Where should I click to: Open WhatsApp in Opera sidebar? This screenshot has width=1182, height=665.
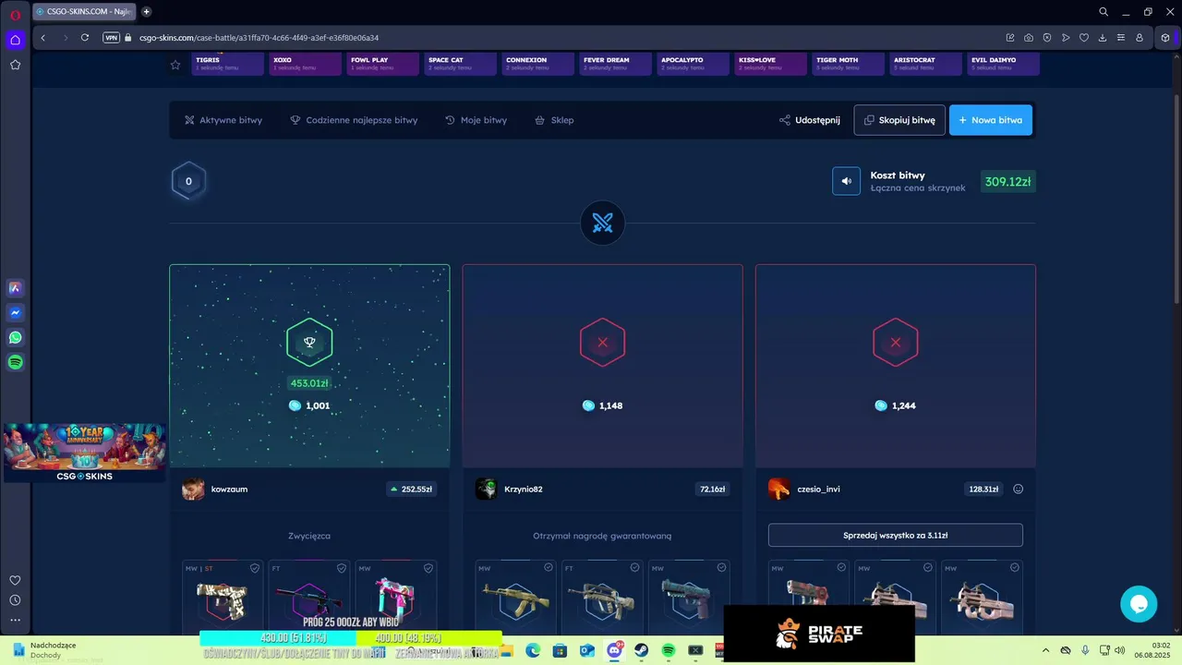click(x=15, y=338)
